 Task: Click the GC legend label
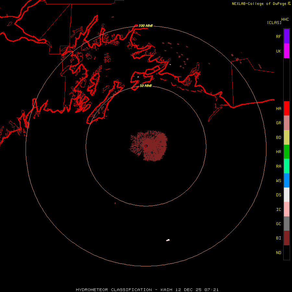pos(278,224)
